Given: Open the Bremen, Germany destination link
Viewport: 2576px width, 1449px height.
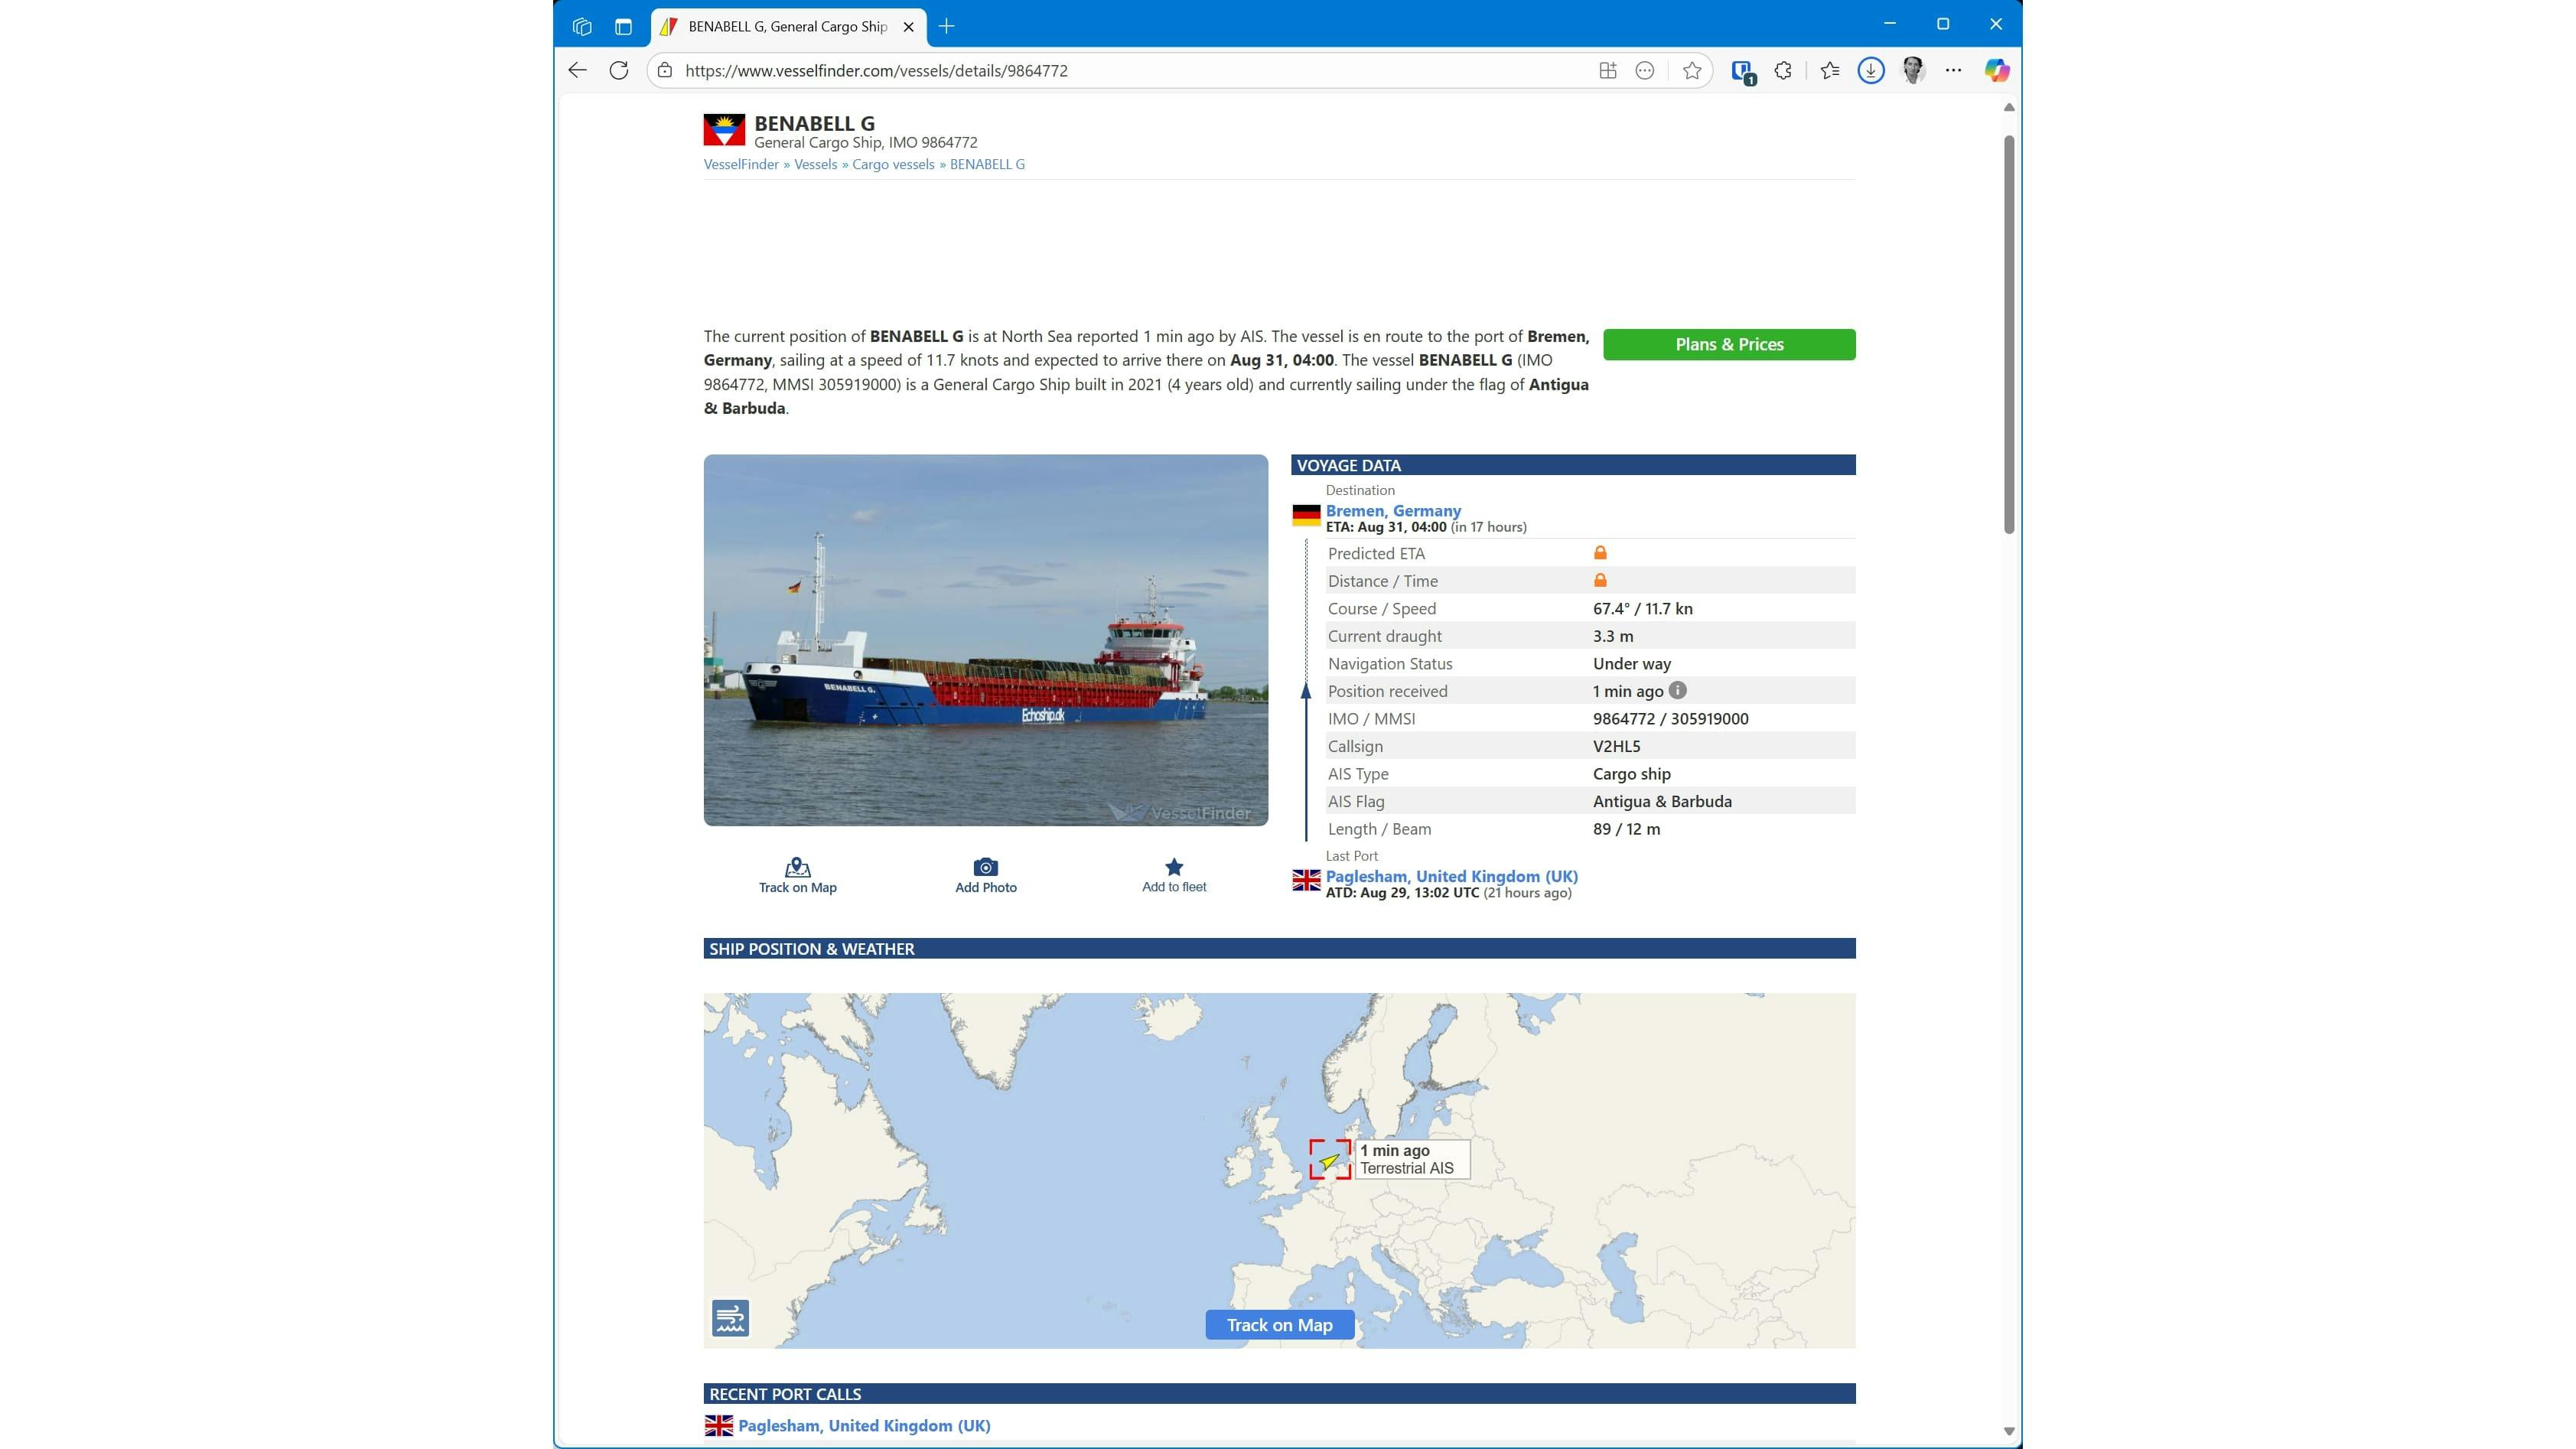Looking at the screenshot, I should (x=1393, y=510).
